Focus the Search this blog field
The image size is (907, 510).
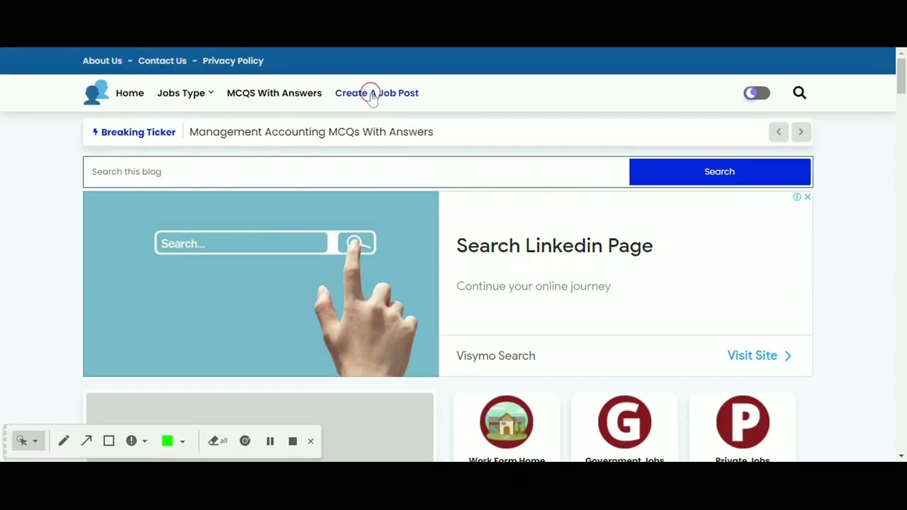click(356, 171)
